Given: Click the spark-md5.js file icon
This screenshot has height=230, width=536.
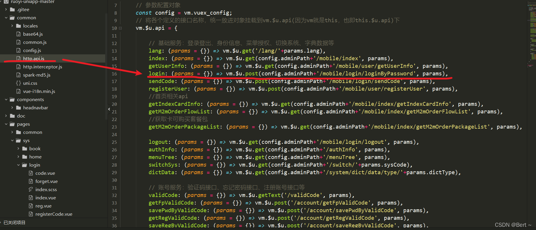Looking at the screenshot, I should coord(18,75).
